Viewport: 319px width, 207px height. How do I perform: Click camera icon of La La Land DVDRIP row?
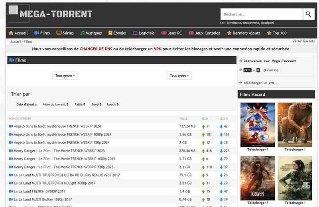coord(11,191)
